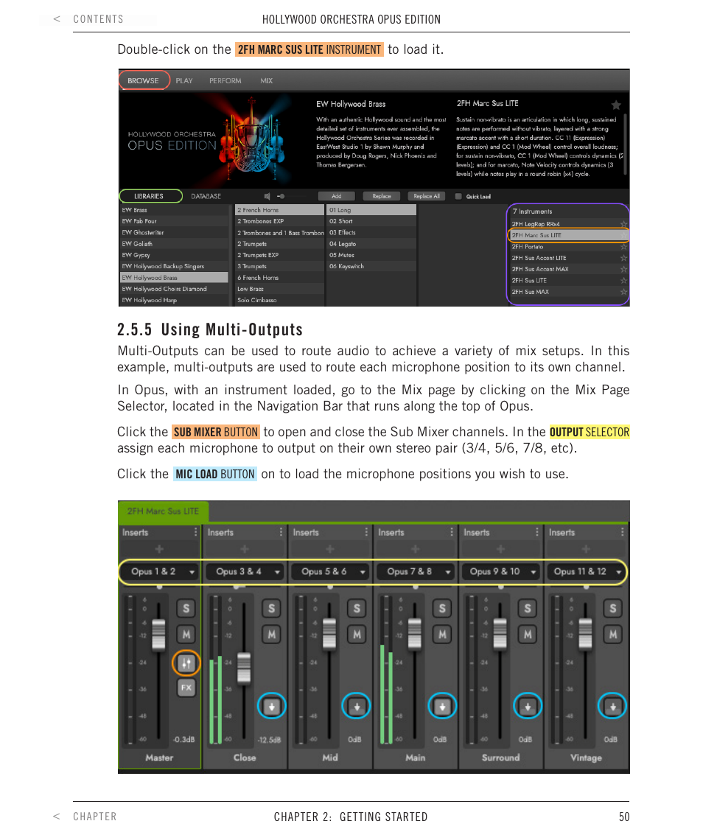Solo the Mid channel

pos(357,609)
